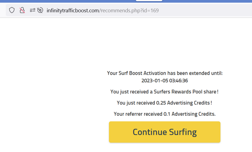Image resolution: width=252 pixels, height=152 pixels.
Task: Click the referrer received 0.1 Credits line
Action: (165, 114)
